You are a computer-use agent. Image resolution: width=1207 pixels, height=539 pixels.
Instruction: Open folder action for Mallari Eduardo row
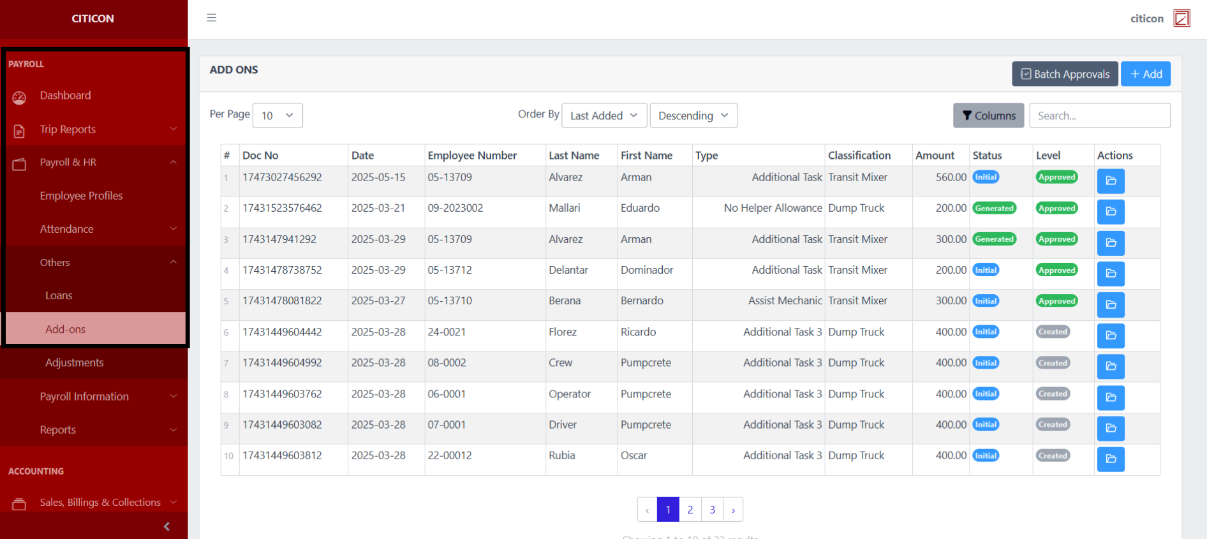pos(1110,212)
